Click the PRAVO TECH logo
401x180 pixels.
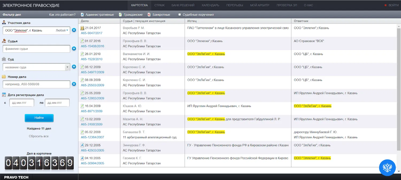click(16, 177)
